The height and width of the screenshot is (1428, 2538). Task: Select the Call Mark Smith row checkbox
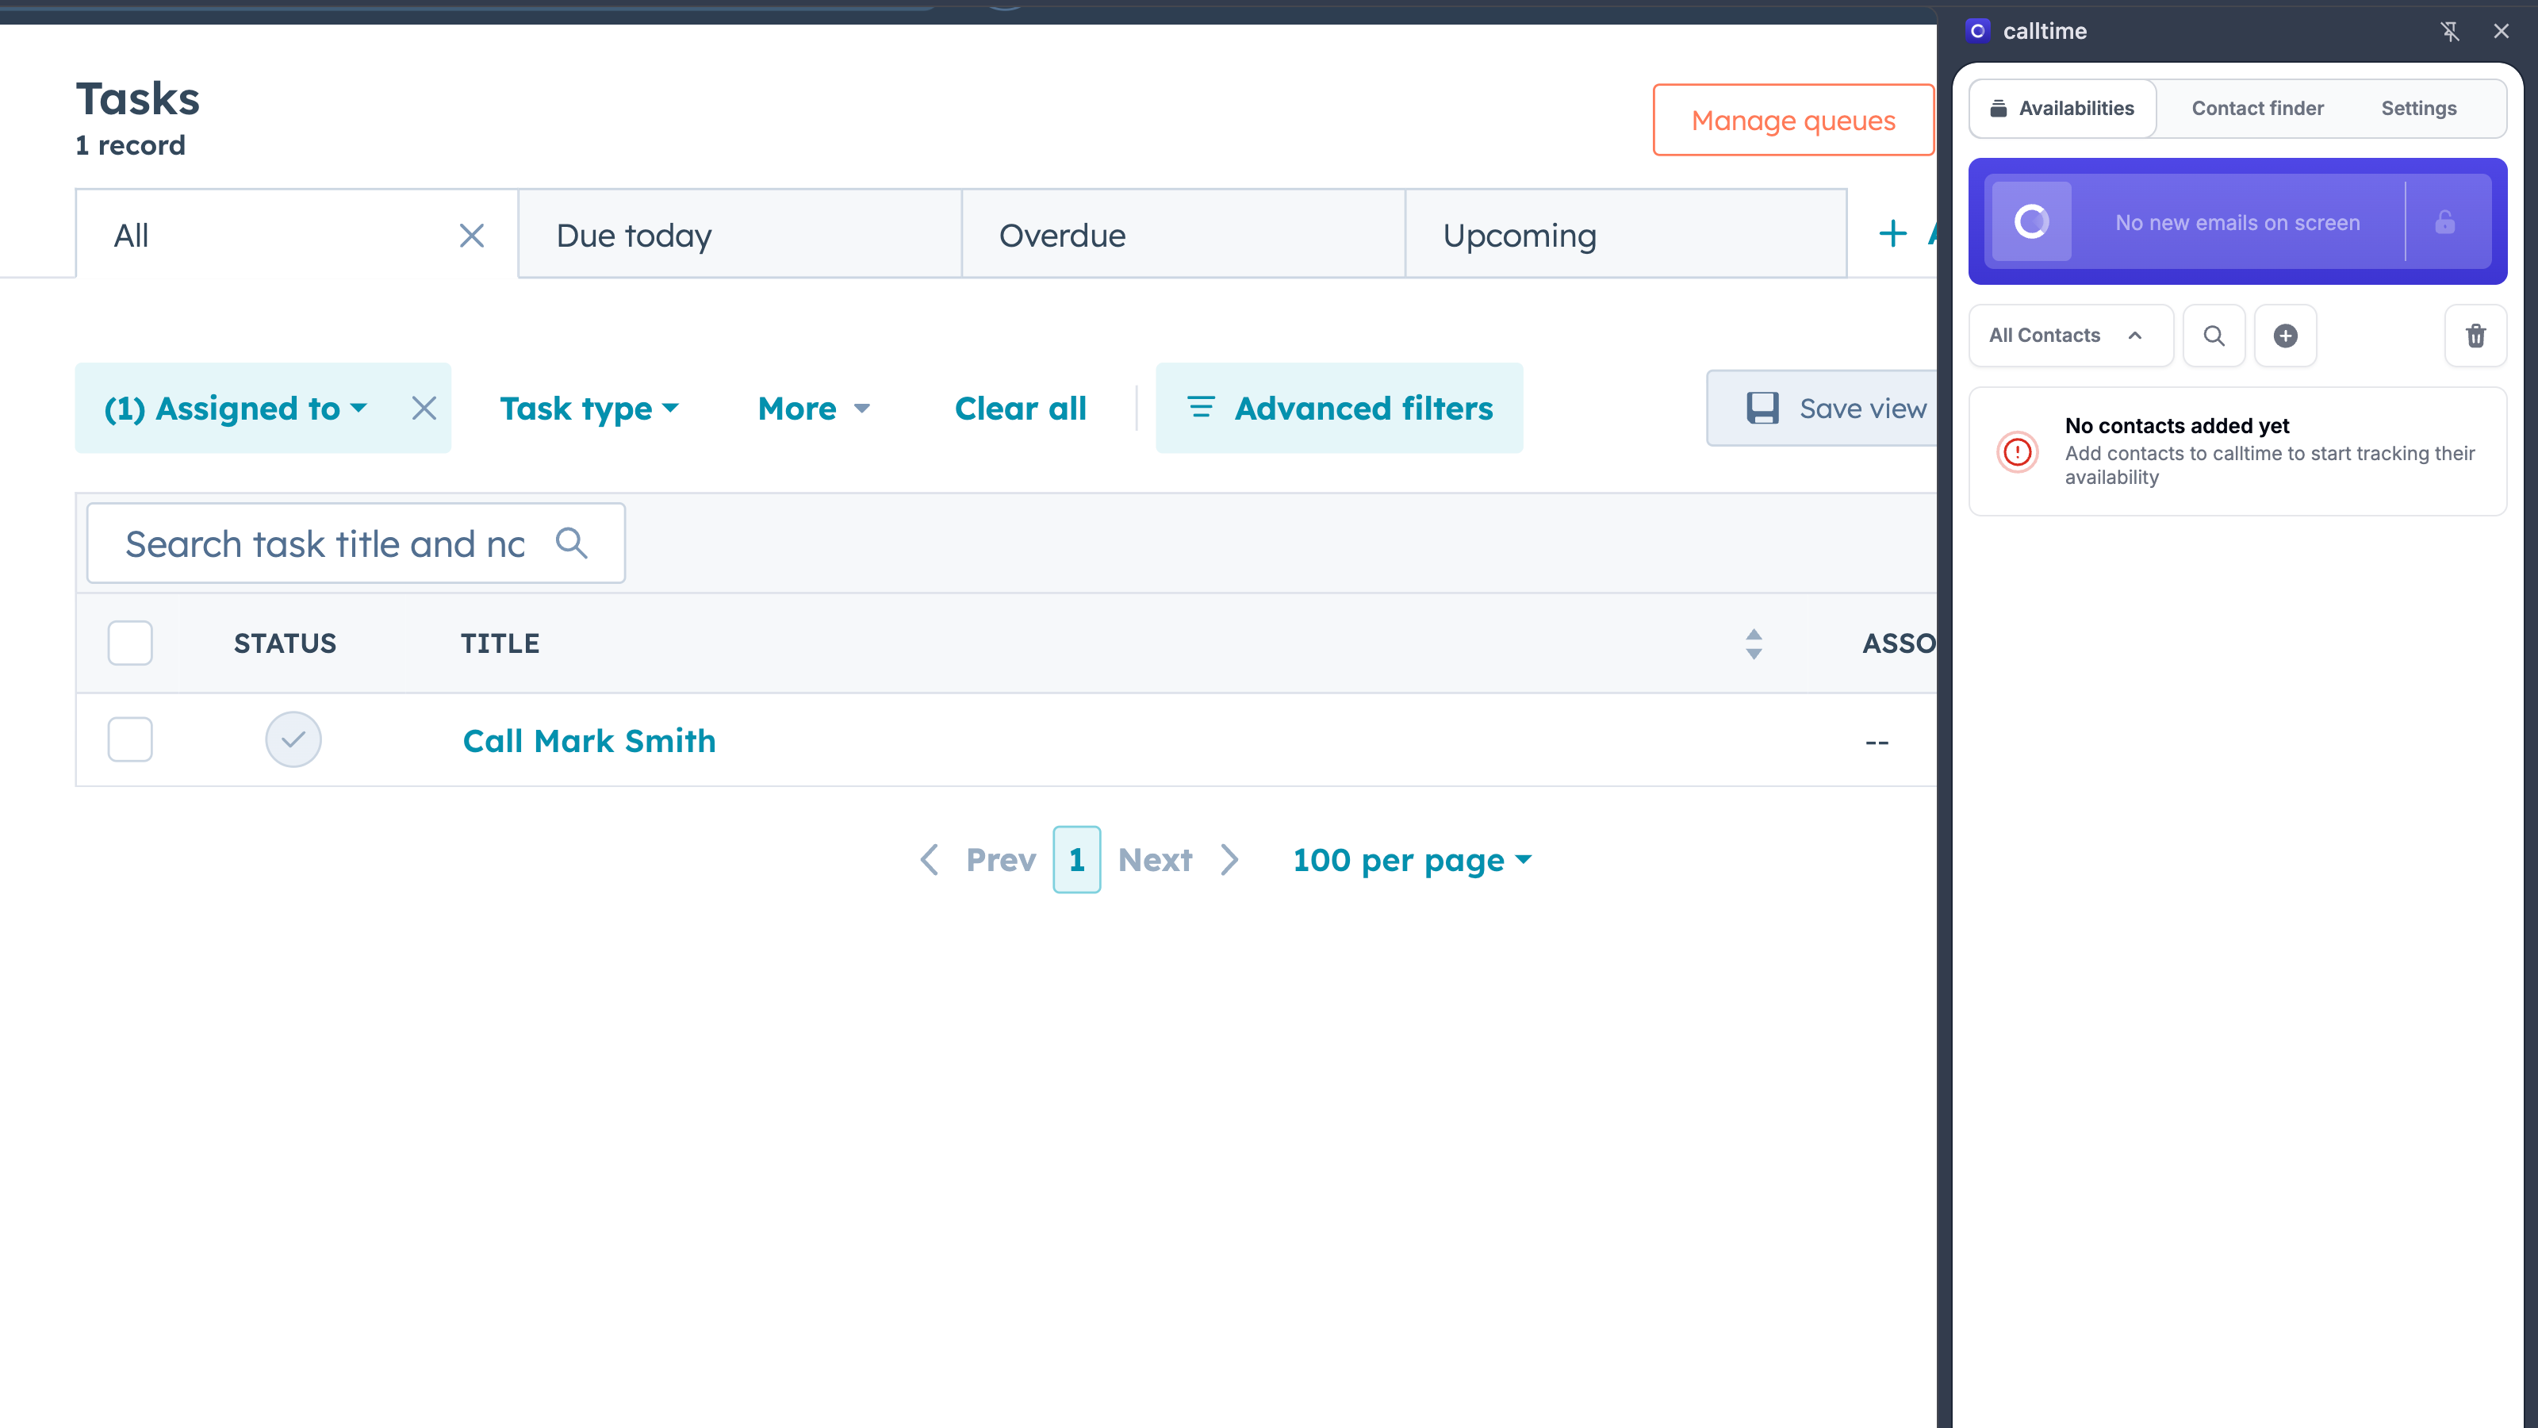tap(130, 740)
